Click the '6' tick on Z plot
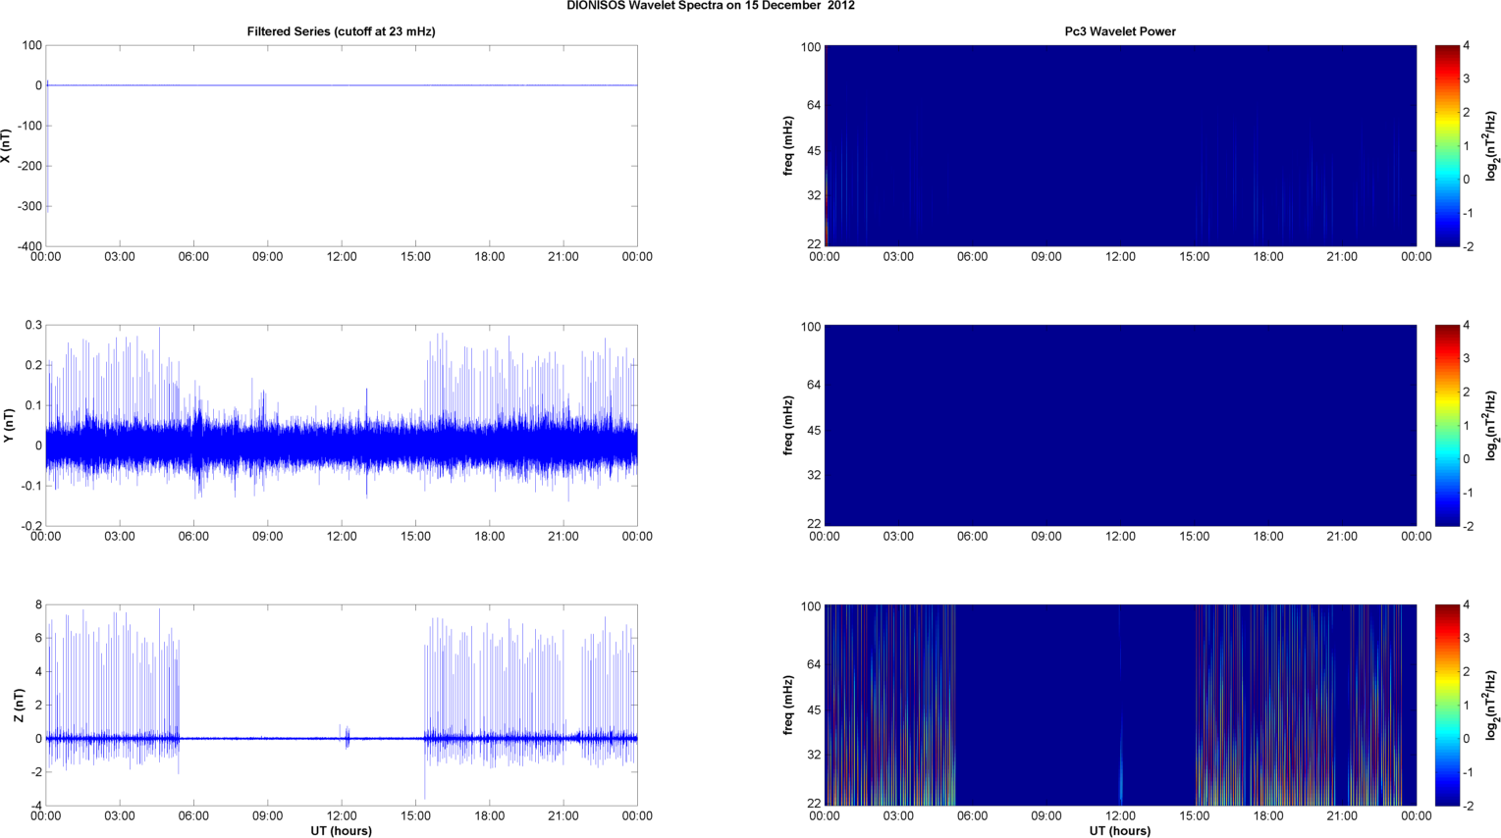This screenshot has height=838, width=1501. point(38,639)
